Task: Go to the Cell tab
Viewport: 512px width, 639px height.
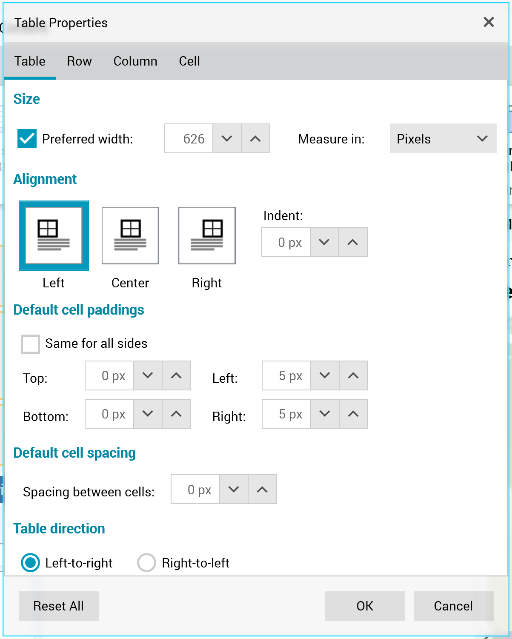Action: 189,61
